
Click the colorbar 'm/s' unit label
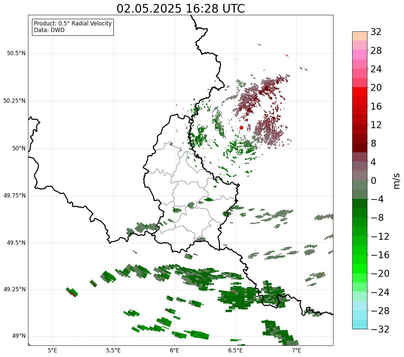396,180
